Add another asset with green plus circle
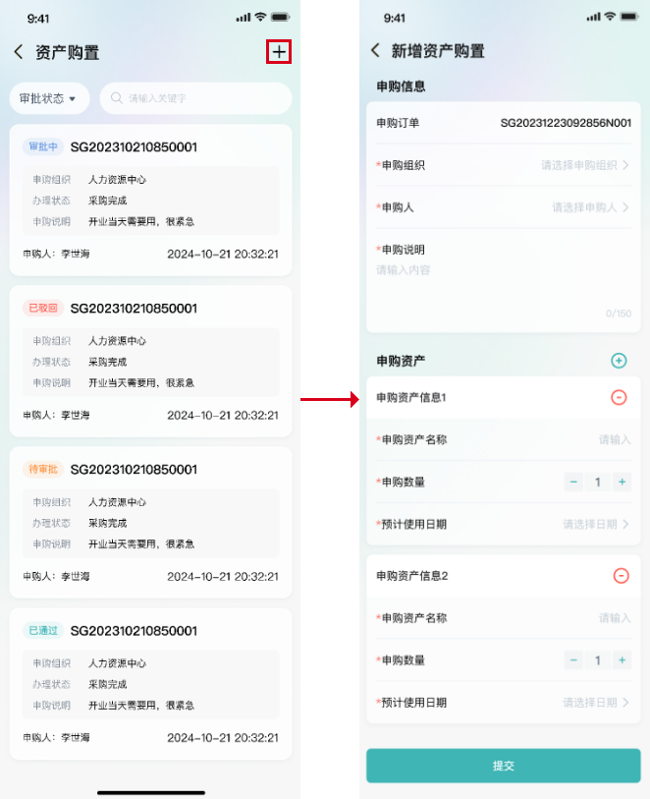 point(619,361)
